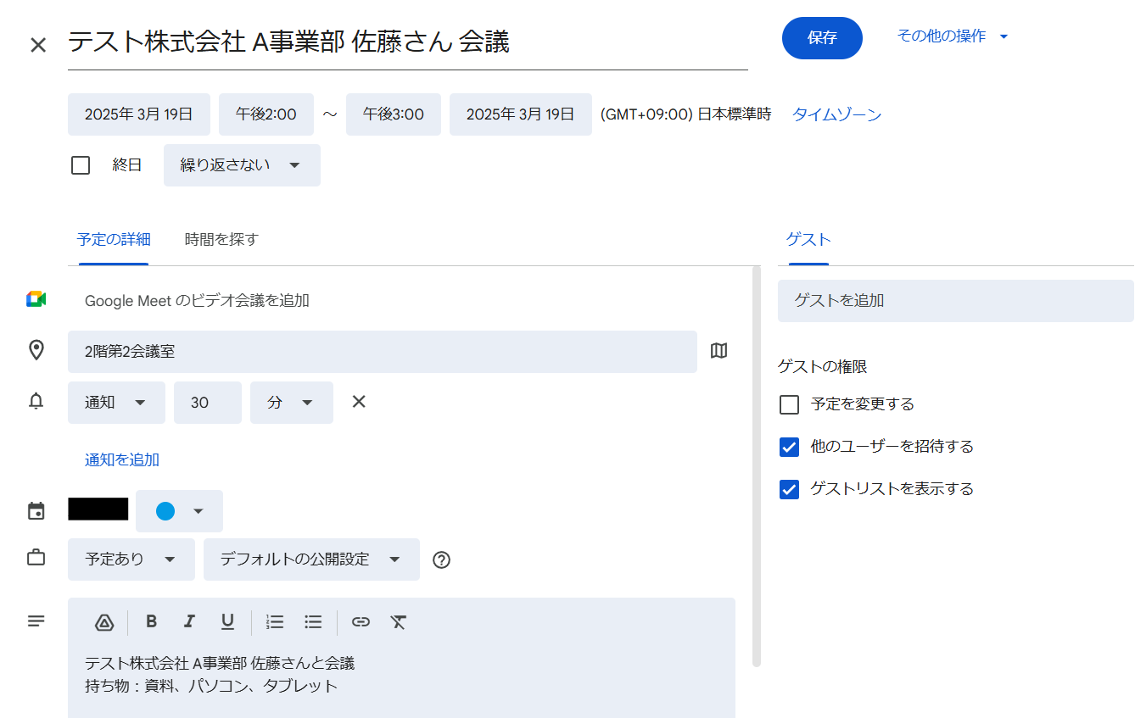Uncheck ゲストリストを表示する checkbox
The image size is (1135, 718).
(x=789, y=489)
